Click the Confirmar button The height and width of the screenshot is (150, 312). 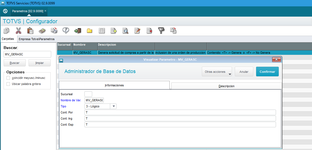pyautogui.click(x=267, y=72)
